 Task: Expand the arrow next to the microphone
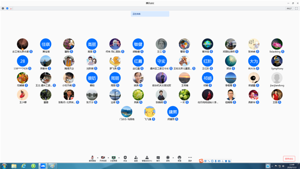[98, 158]
